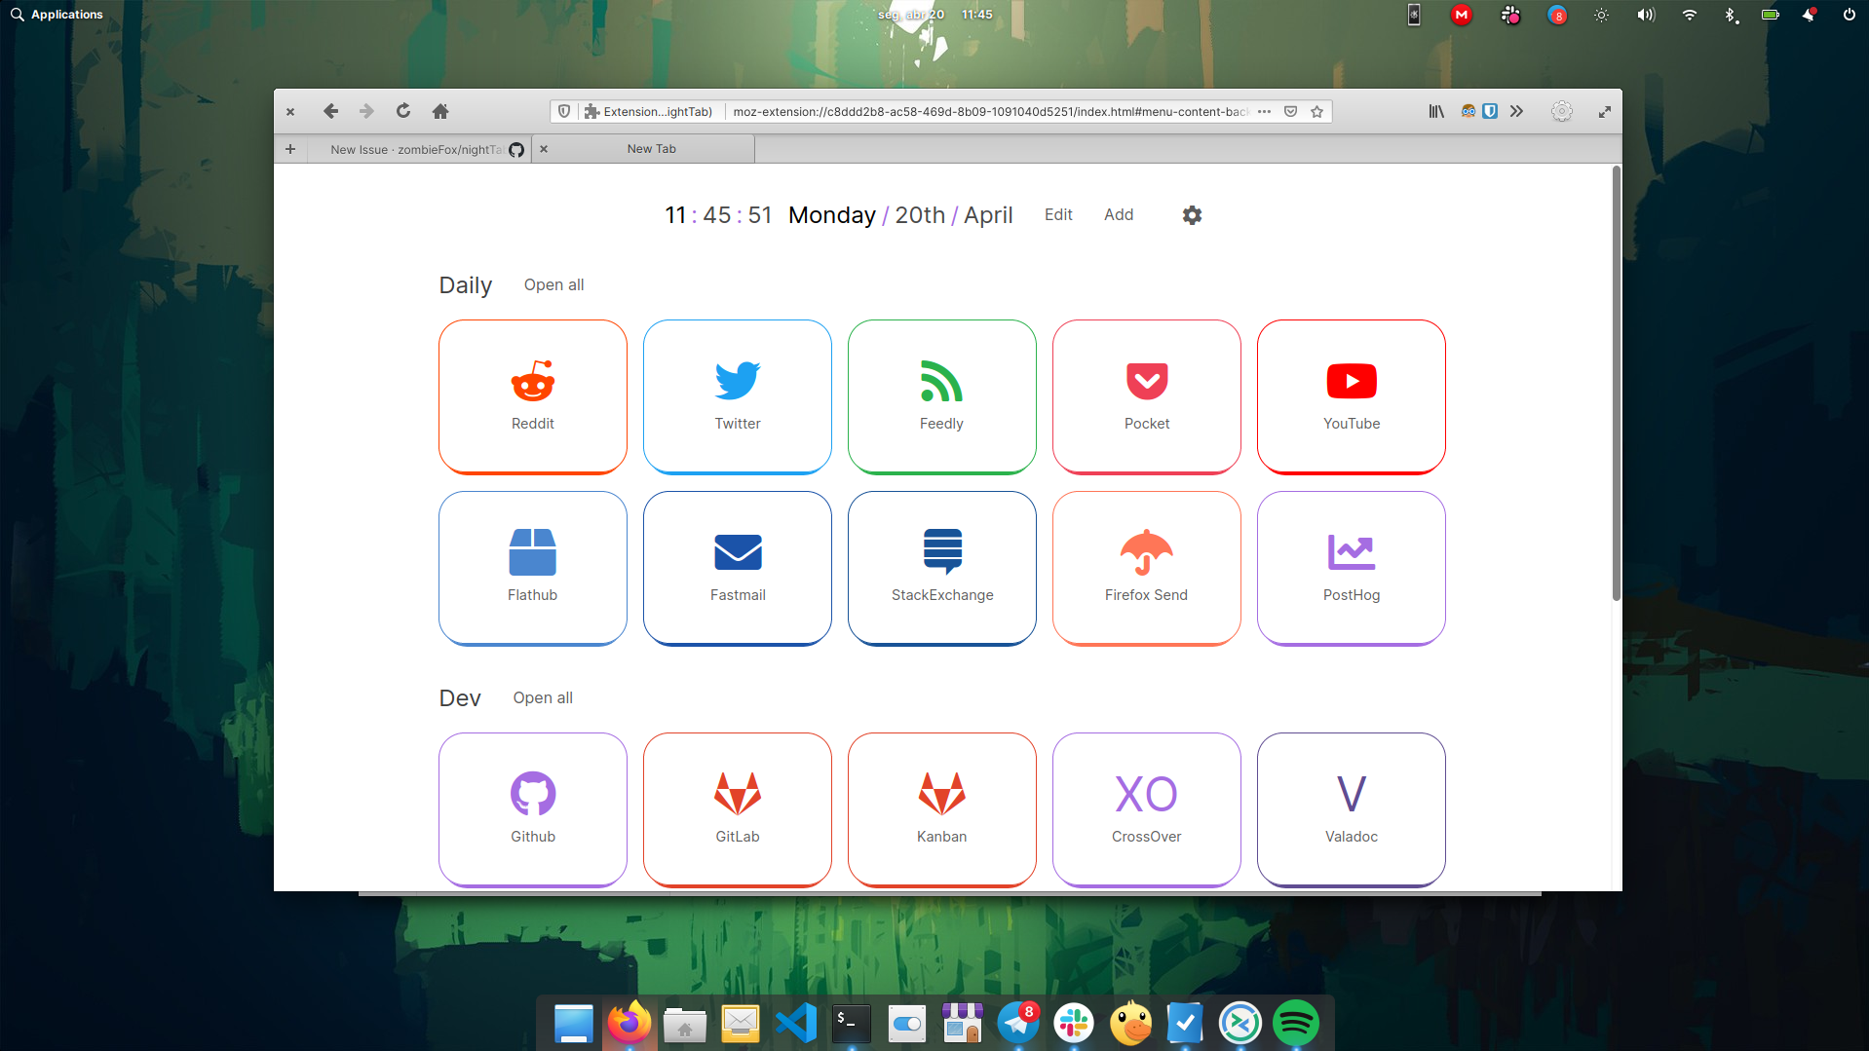This screenshot has width=1869, height=1051.
Task: Go to the browser home page
Action: point(440,111)
